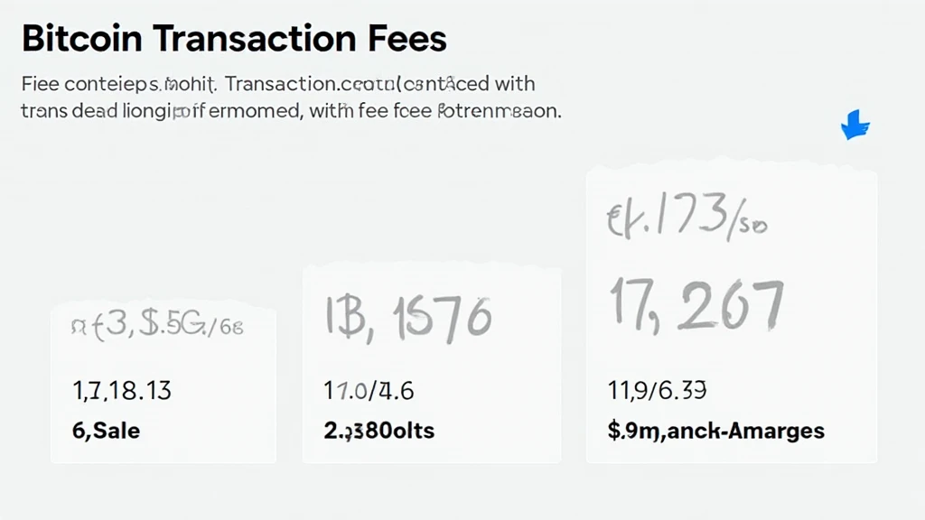Click the blue thumbs-up icon
Screen dimensions: 925x520
pos(855,125)
